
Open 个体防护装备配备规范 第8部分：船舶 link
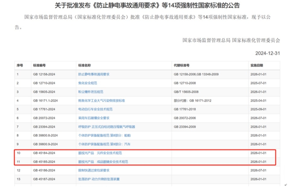pyautogui.click(x=104, y=135)
